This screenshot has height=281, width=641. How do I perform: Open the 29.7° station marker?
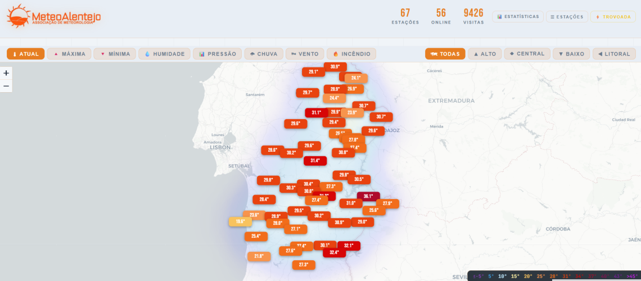coord(308,93)
